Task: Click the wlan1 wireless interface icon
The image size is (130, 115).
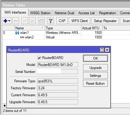Action: (x=17, y=33)
